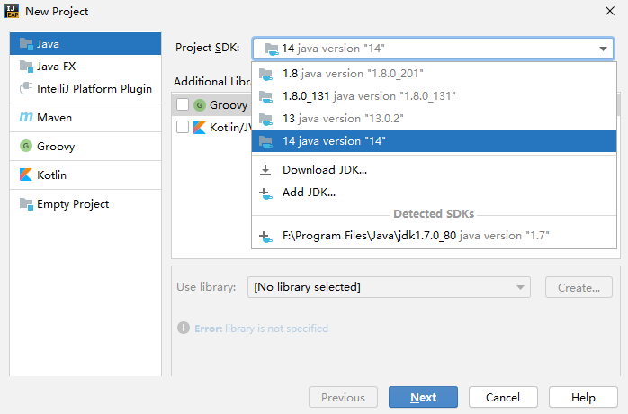Click the Download JDK arrow icon
This screenshot has width=628, height=414.
(x=265, y=169)
